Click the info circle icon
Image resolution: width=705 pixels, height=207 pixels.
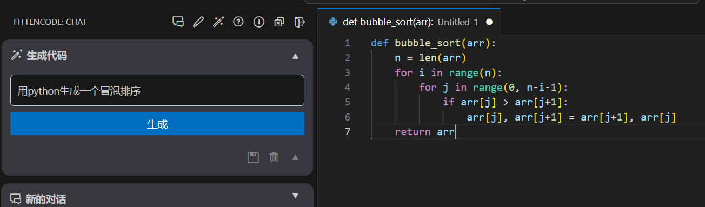tap(259, 22)
